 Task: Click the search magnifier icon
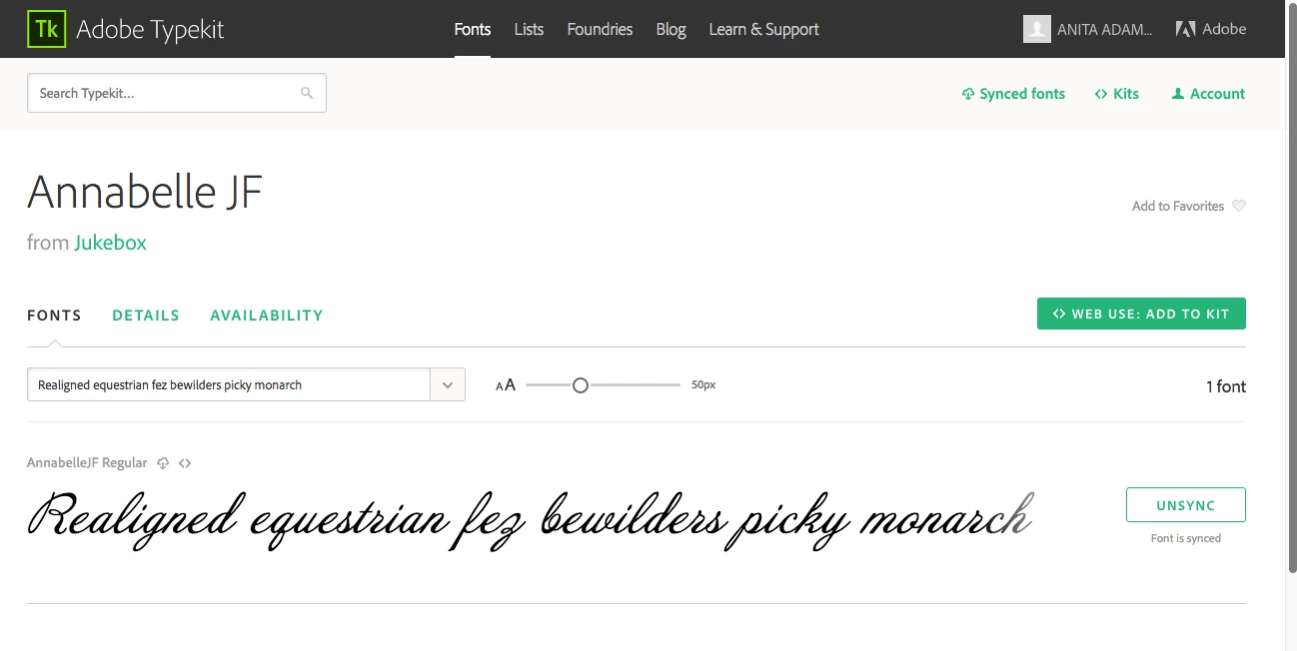click(x=307, y=93)
